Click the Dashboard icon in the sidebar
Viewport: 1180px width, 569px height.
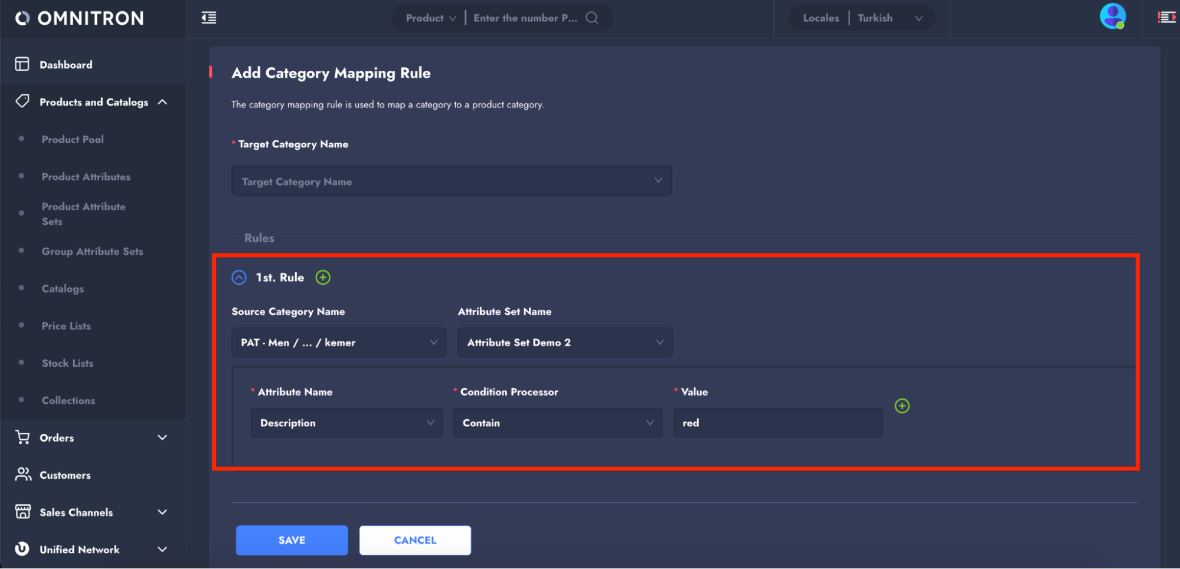coord(22,64)
